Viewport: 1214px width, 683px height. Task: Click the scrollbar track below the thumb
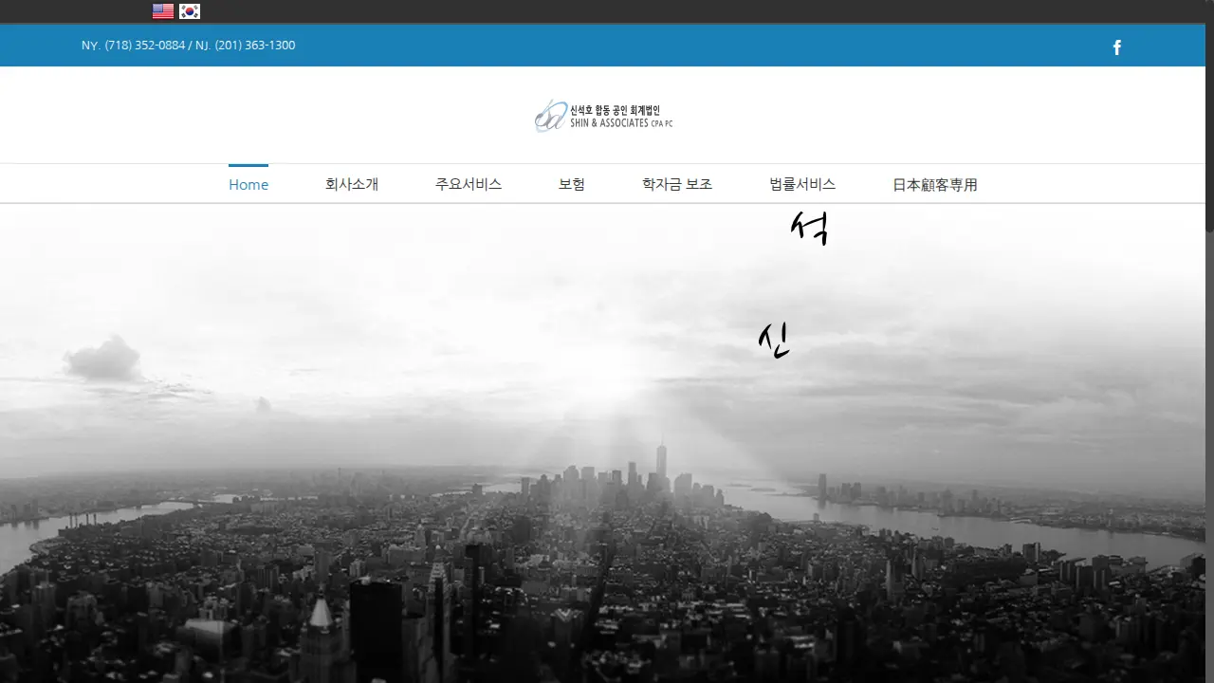coord(1209,455)
